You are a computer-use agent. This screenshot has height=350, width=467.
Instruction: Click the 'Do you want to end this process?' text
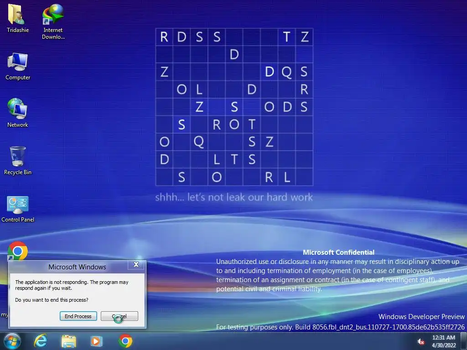pos(52,300)
